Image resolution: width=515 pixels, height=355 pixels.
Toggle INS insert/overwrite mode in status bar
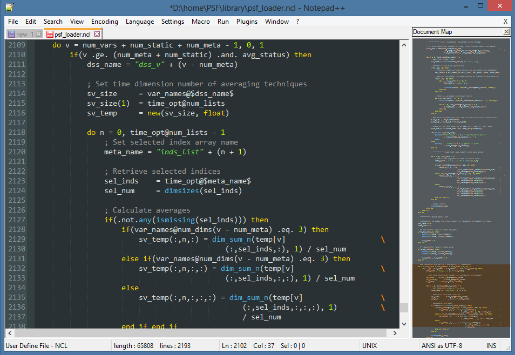coord(491,345)
